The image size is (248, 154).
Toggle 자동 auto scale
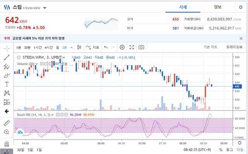point(240,150)
